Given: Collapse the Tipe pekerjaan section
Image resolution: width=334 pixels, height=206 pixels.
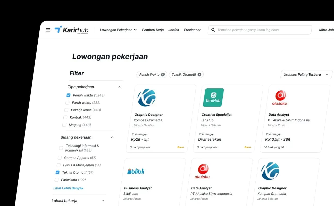Looking at the screenshot, I should coord(119,87).
